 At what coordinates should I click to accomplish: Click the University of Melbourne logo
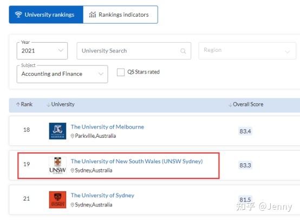(x=57, y=131)
